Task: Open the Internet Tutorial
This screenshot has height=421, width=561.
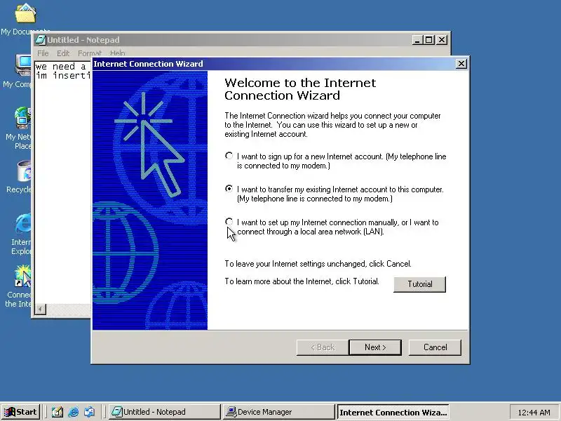Action: [x=419, y=284]
